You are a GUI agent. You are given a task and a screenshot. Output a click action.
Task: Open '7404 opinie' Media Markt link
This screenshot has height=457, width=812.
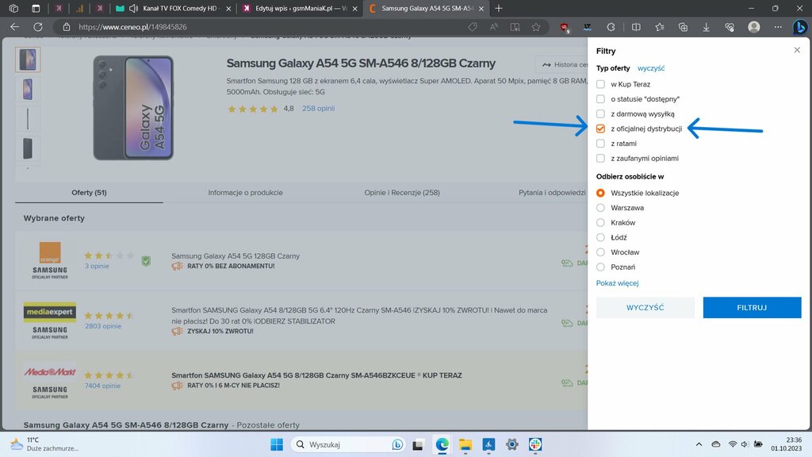click(102, 386)
